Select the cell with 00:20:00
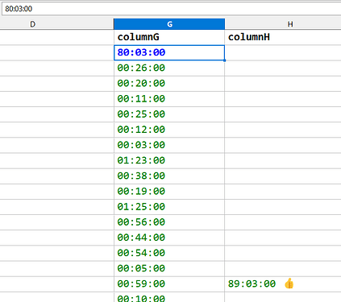The width and height of the screenshot is (341, 302). click(169, 84)
